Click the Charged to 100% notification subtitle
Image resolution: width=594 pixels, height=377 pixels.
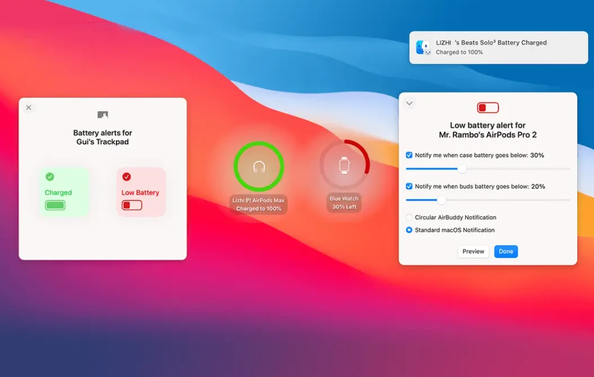coord(459,52)
